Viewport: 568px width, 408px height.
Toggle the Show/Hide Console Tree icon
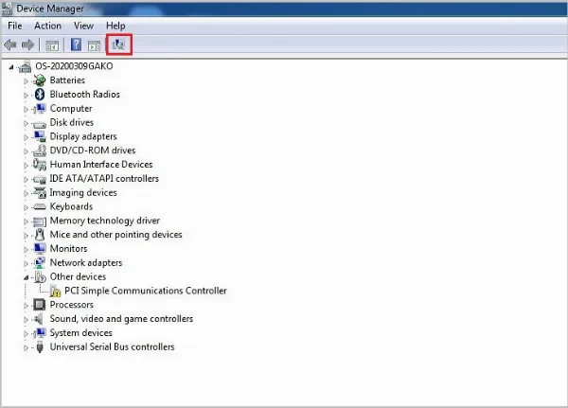tap(52, 44)
